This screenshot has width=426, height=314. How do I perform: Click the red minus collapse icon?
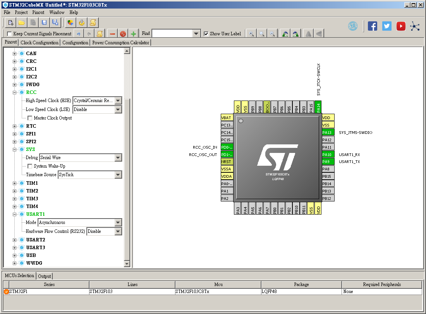pos(112,34)
